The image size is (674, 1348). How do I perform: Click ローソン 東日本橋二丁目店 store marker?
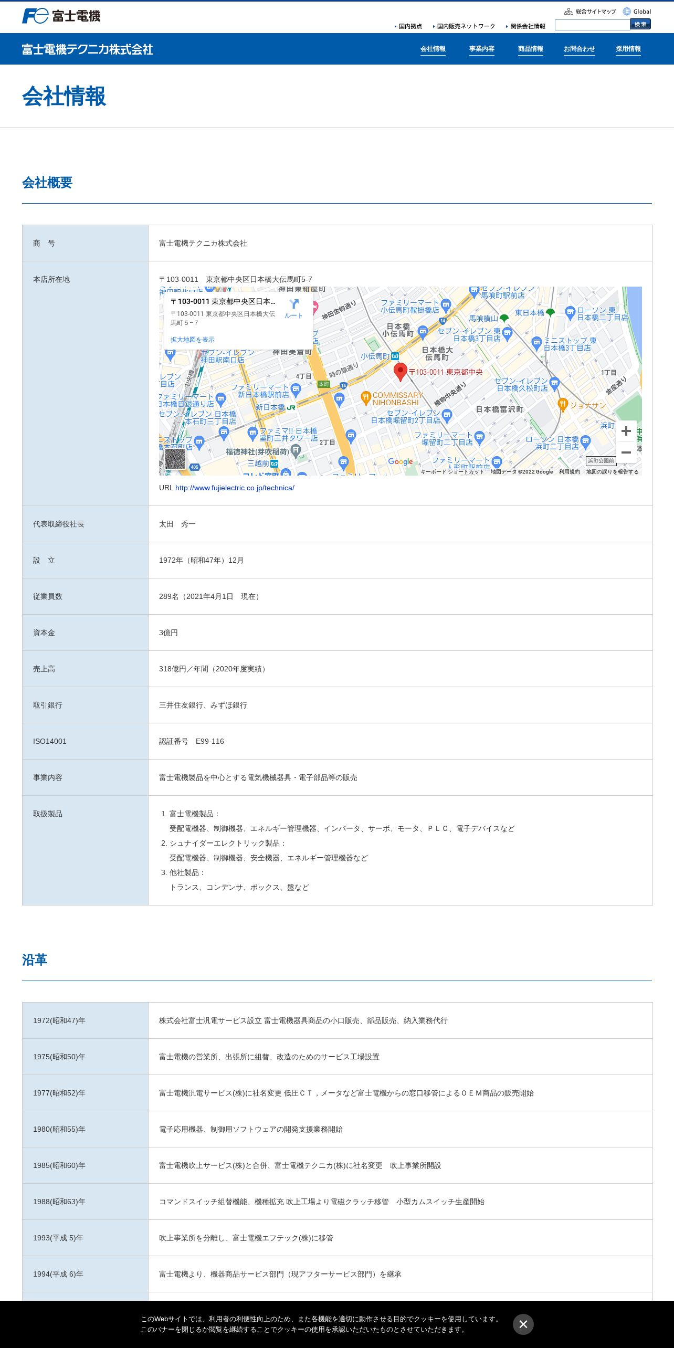pyautogui.click(x=571, y=313)
